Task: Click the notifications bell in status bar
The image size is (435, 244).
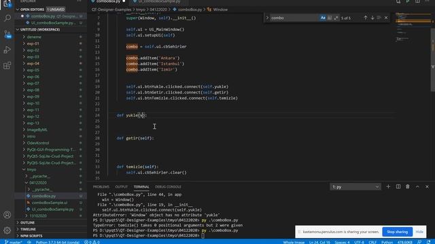Action: (429, 242)
